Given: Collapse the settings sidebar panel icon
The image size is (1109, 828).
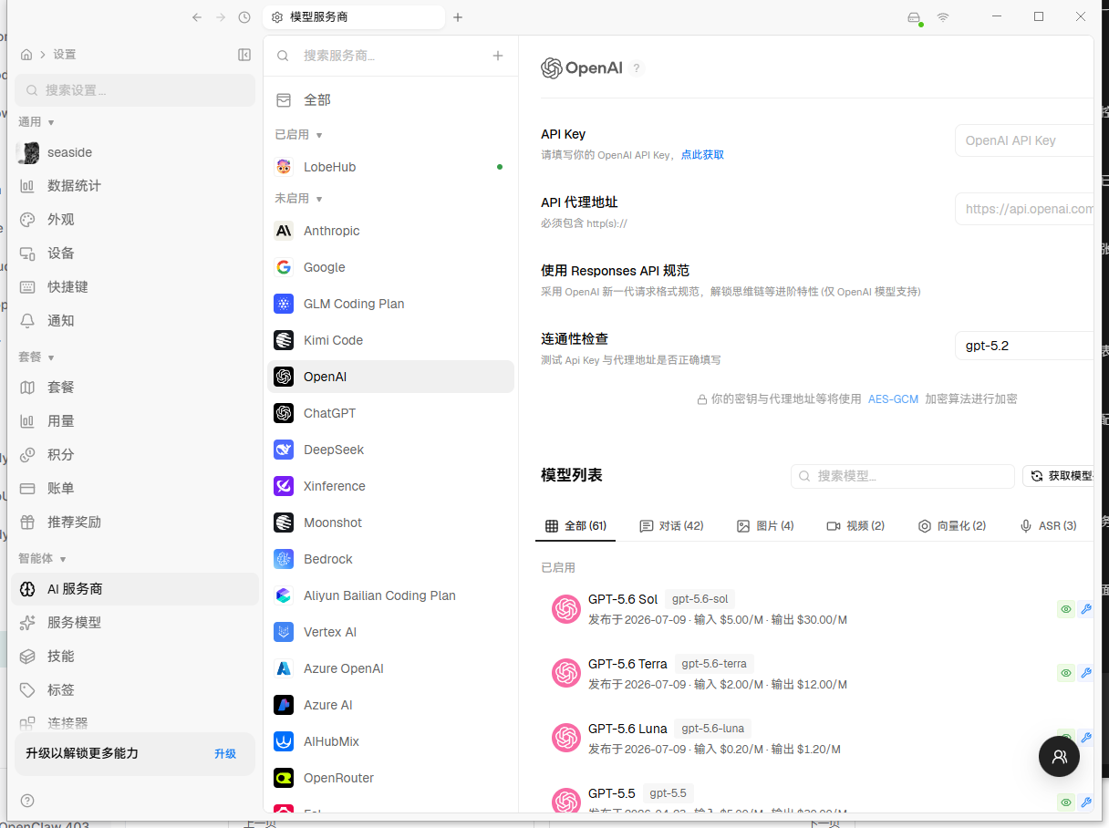Looking at the screenshot, I should pos(244,55).
